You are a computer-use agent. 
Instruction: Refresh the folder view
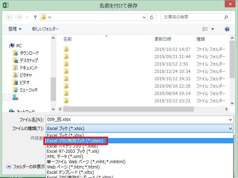pyautogui.click(x=152, y=17)
